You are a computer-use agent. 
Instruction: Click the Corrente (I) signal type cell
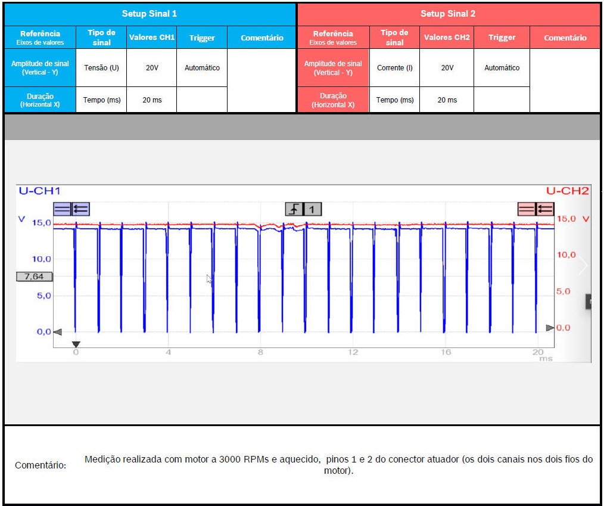click(394, 68)
